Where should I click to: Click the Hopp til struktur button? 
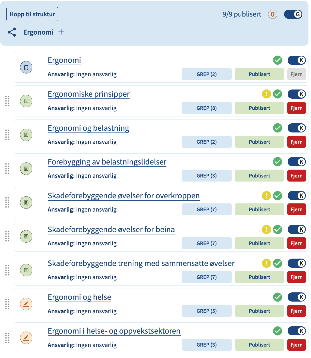(x=32, y=14)
